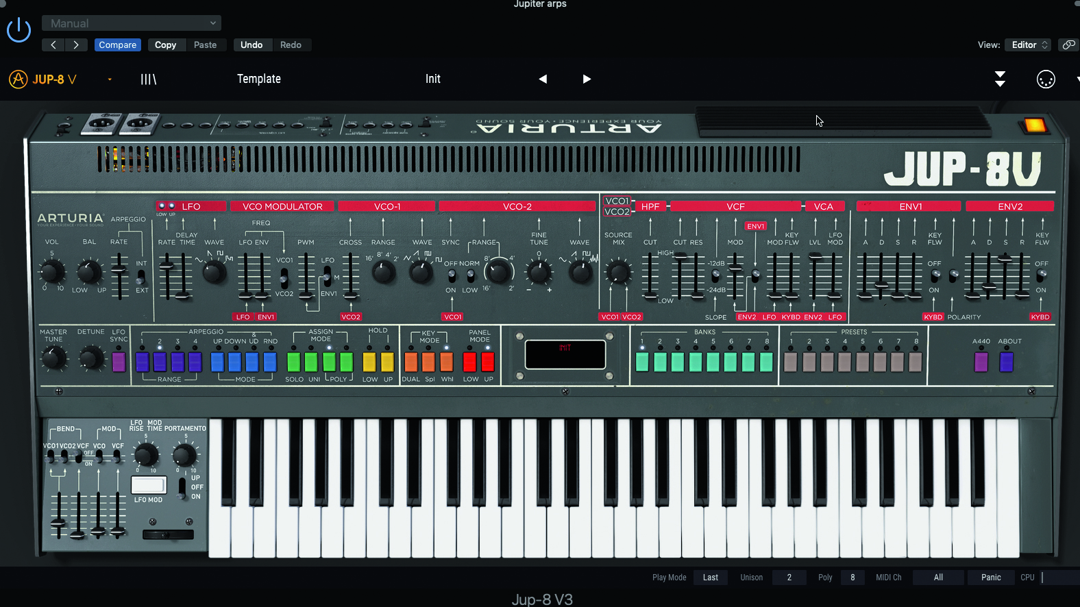This screenshot has width=1080, height=607.
Task: Toggle the ENV1 KEY FLW off/on switch
Action: (x=935, y=276)
